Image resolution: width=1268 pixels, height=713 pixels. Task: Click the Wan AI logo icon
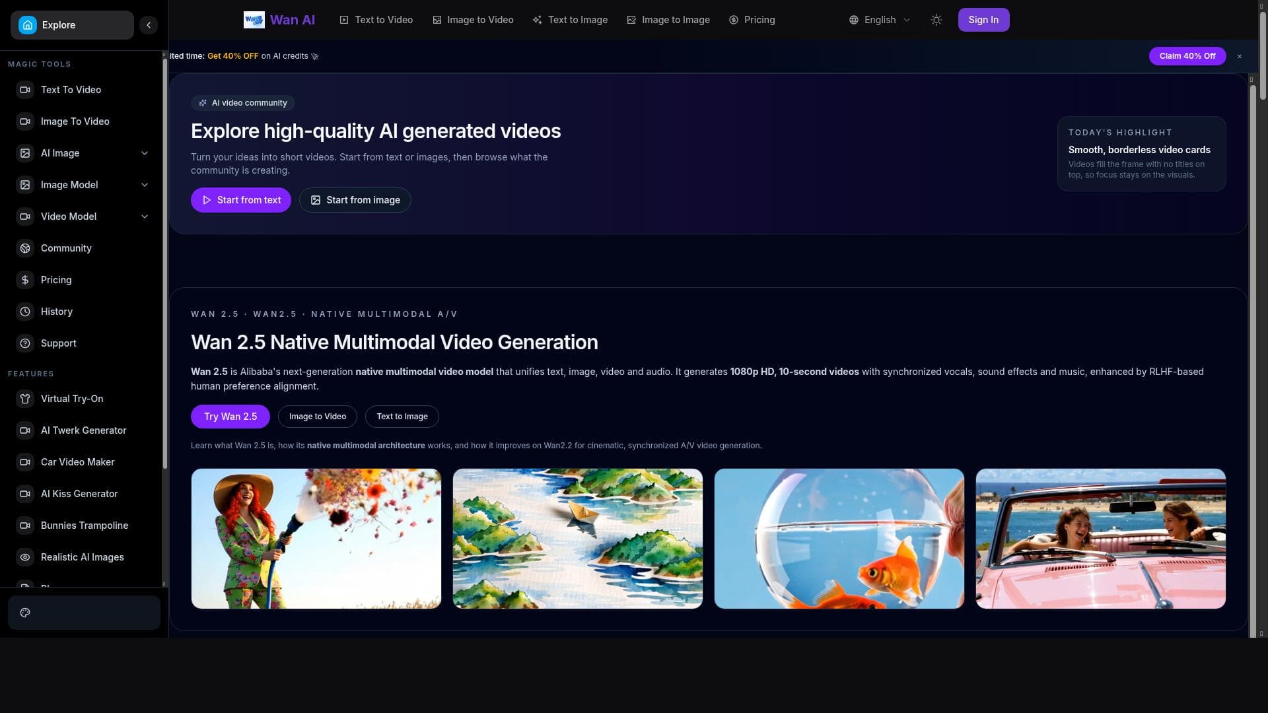coord(254,20)
